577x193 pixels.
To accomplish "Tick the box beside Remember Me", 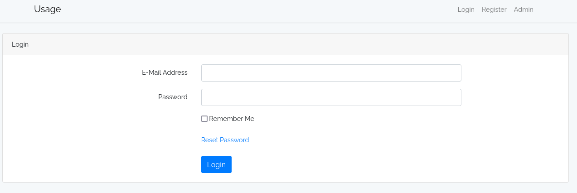I will pos(204,119).
